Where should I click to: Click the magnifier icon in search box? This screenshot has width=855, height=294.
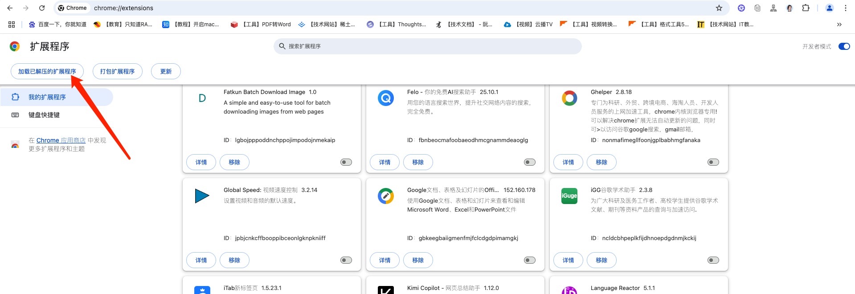pos(282,46)
